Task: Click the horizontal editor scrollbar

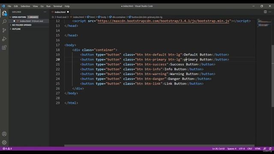Action: point(159,145)
